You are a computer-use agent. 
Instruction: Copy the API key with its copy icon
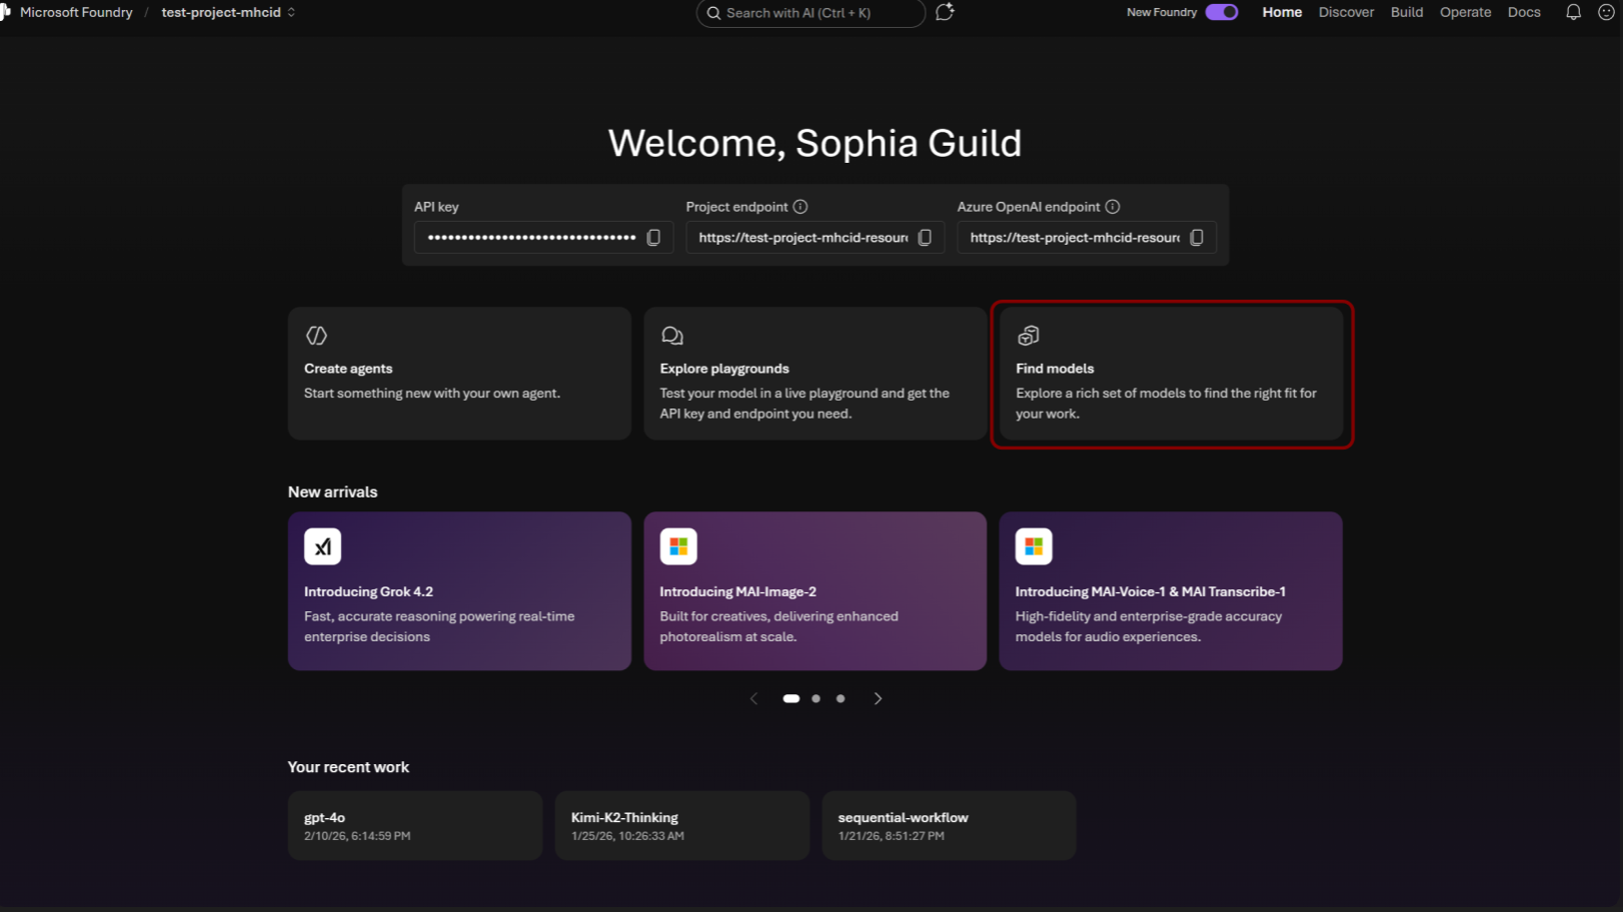coord(654,238)
